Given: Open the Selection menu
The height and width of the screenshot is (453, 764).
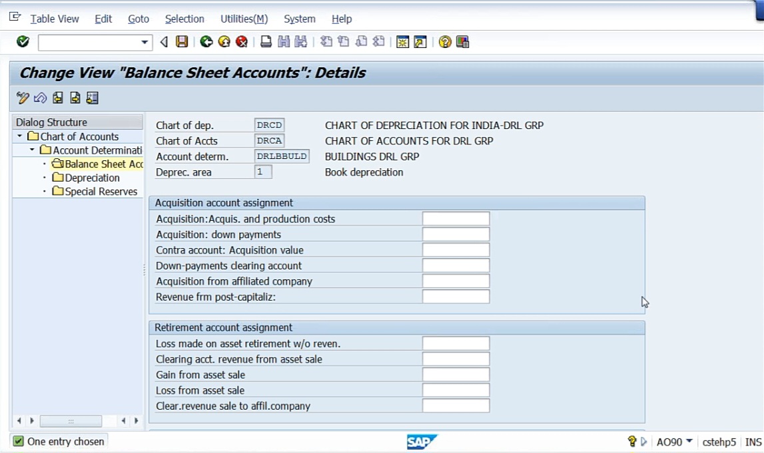Looking at the screenshot, I should tap(185, 19).
